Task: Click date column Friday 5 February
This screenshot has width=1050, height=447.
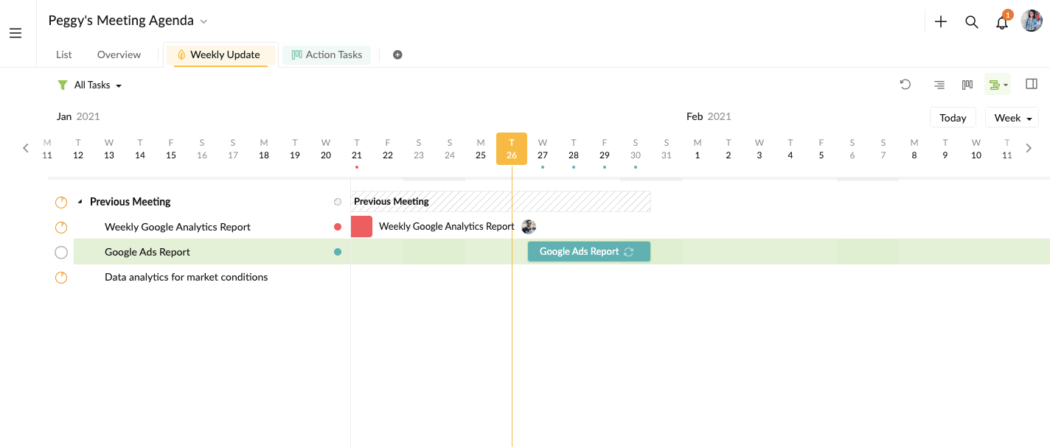Action: pyautogui.click(x=821, y=149)
